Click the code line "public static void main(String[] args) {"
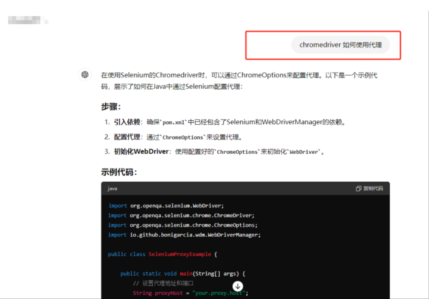The height and width of the screenshot is (299, 429). 183,274
